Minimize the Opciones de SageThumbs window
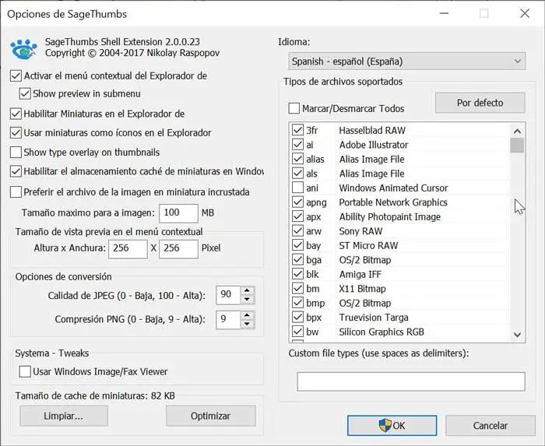 coord(444,13)
